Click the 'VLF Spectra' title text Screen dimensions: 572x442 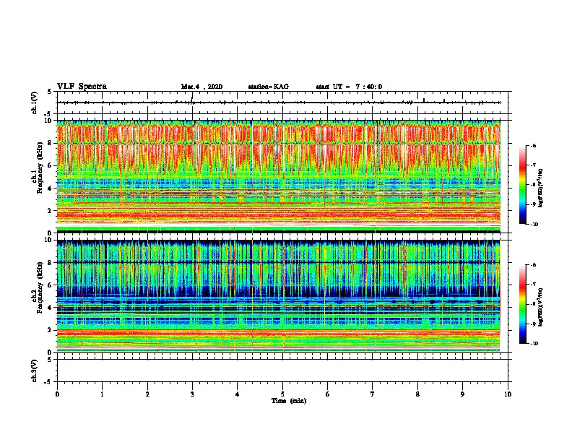[82, 87]
